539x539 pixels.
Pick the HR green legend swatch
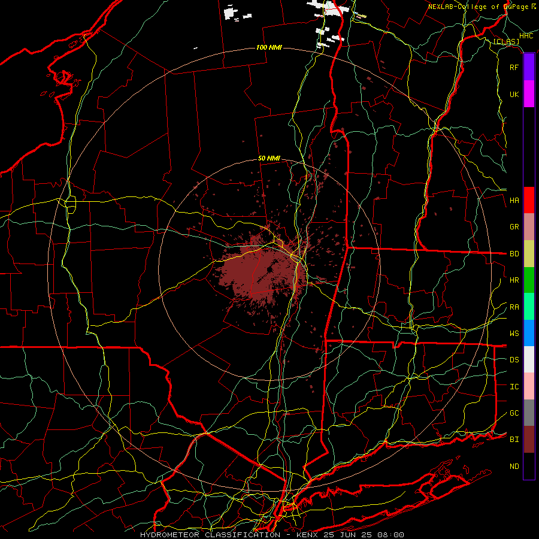tap(529, 280)
